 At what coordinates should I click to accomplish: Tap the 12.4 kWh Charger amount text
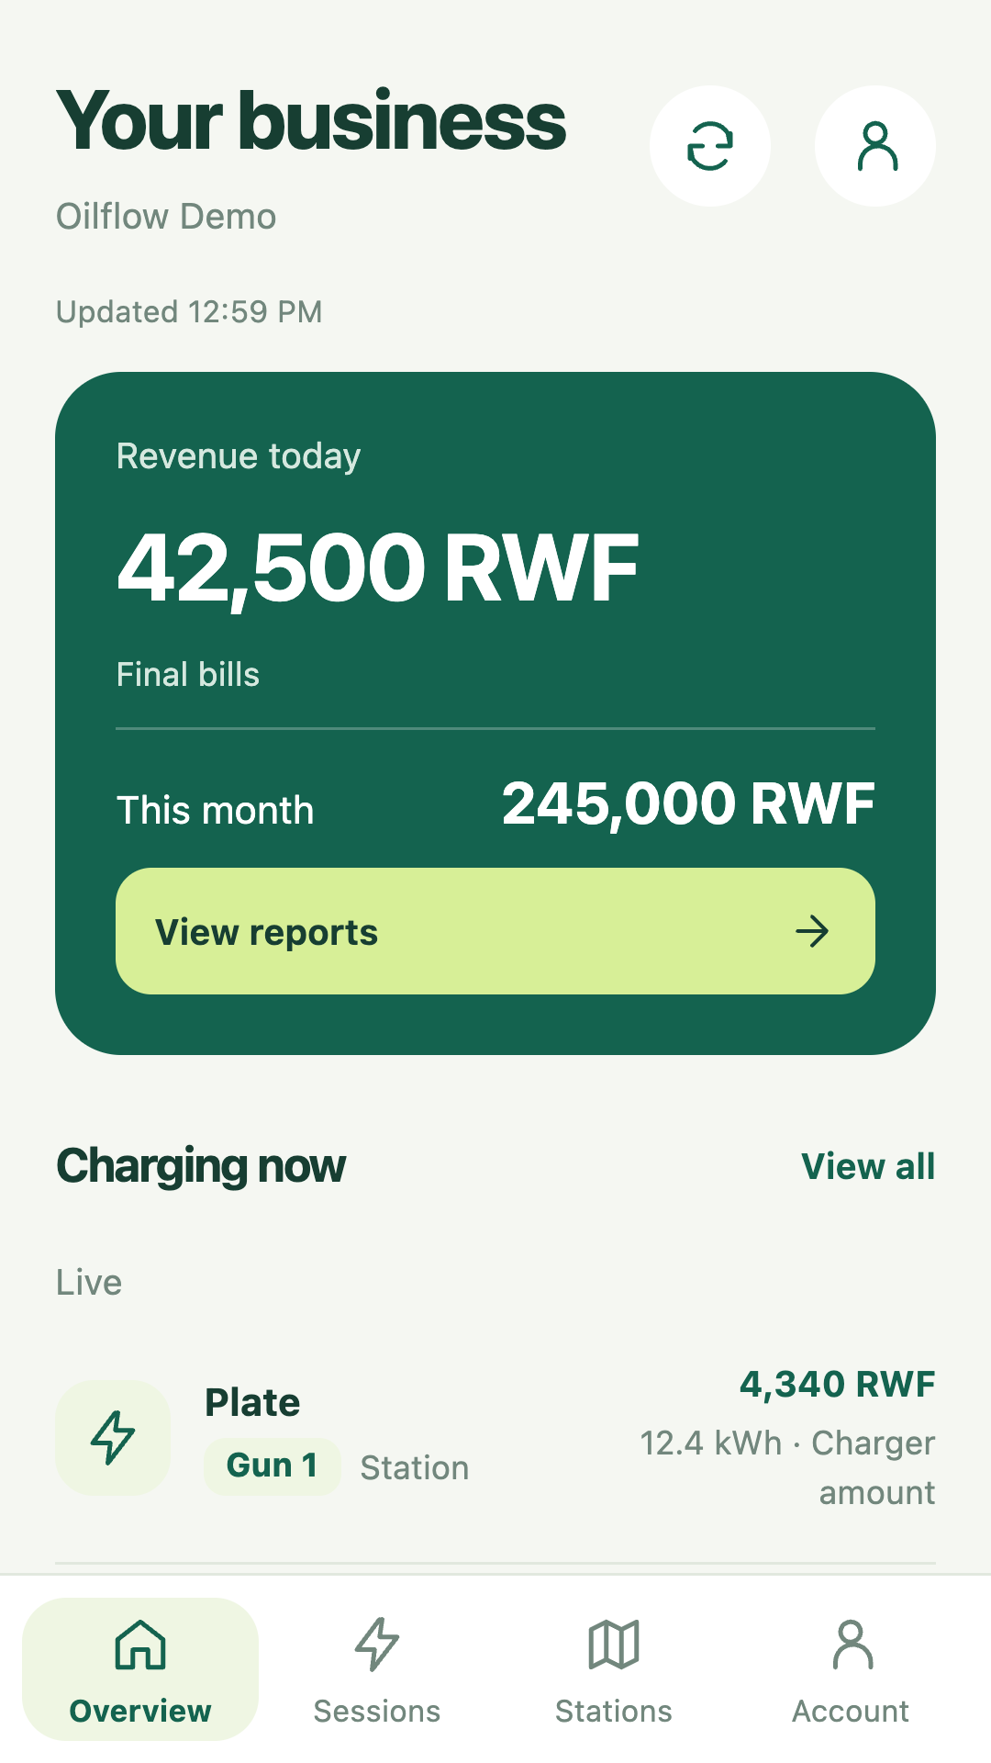pyautogui.click(x=787, y=1467)
